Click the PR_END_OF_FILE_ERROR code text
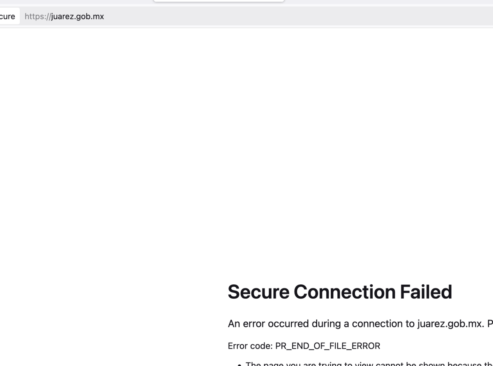Screen dimensions: 493x366 coord(327,346)
